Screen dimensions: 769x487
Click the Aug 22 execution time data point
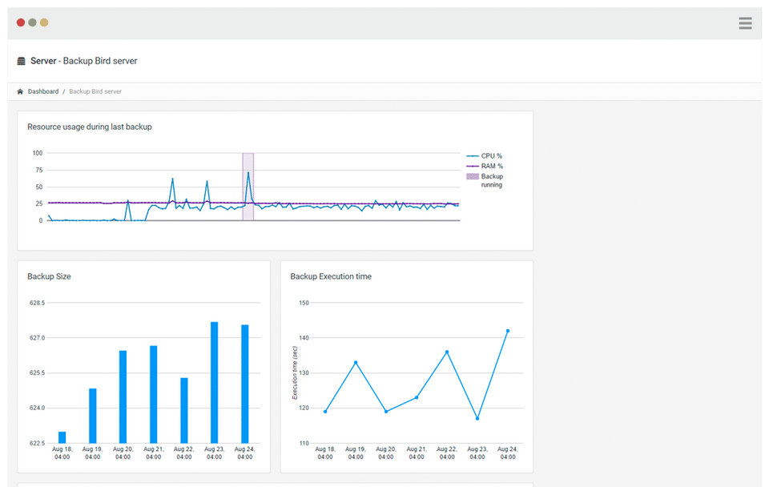[x=447, y=352]
